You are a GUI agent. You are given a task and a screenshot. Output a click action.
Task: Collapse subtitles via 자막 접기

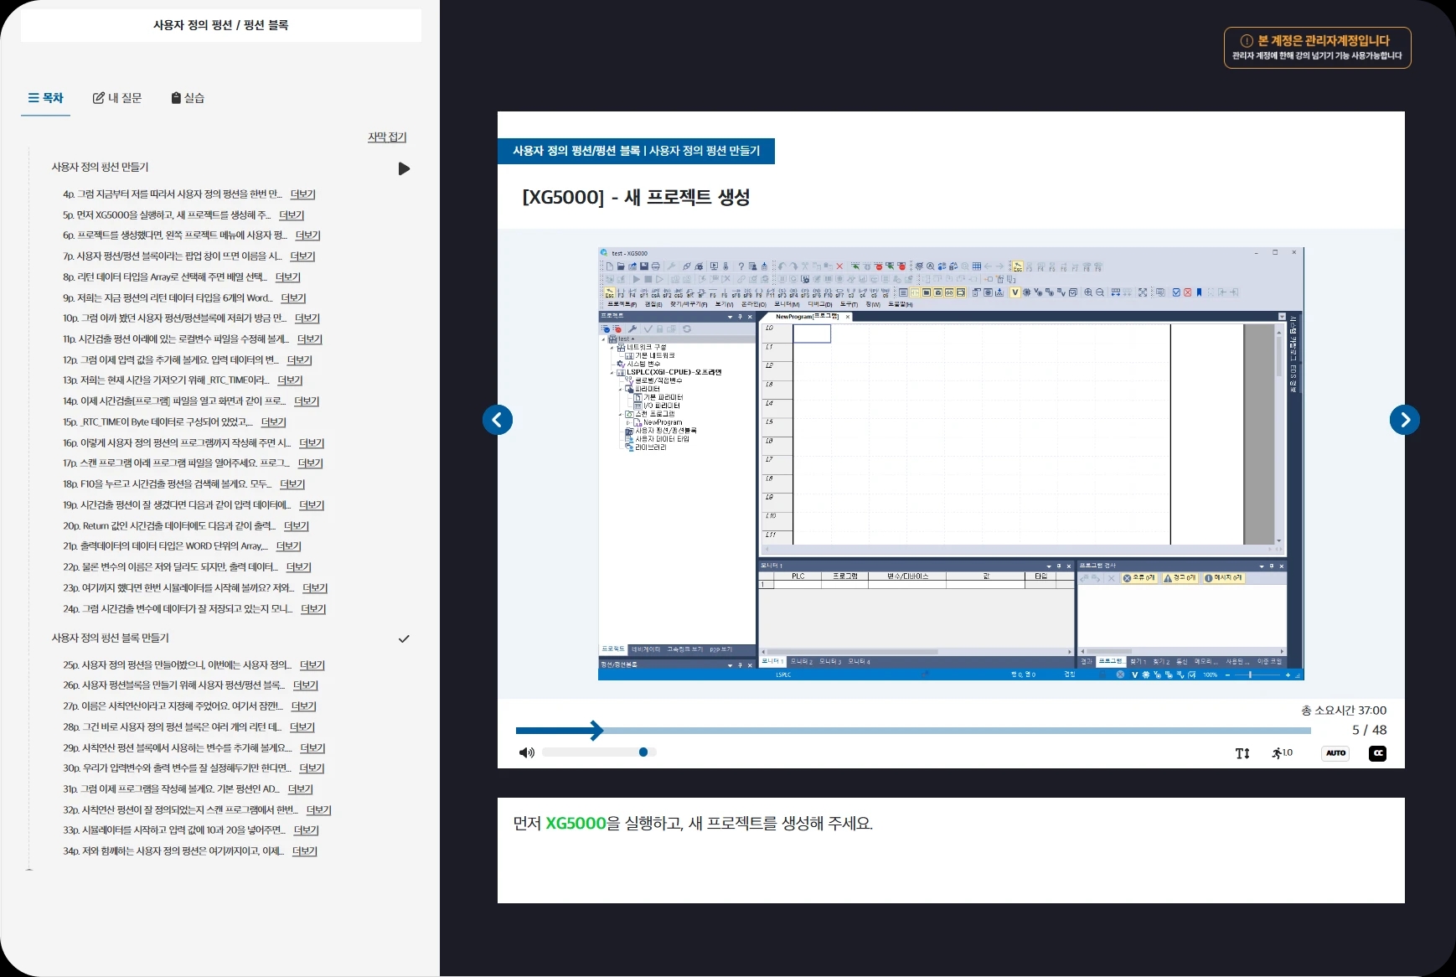(387, 137)
